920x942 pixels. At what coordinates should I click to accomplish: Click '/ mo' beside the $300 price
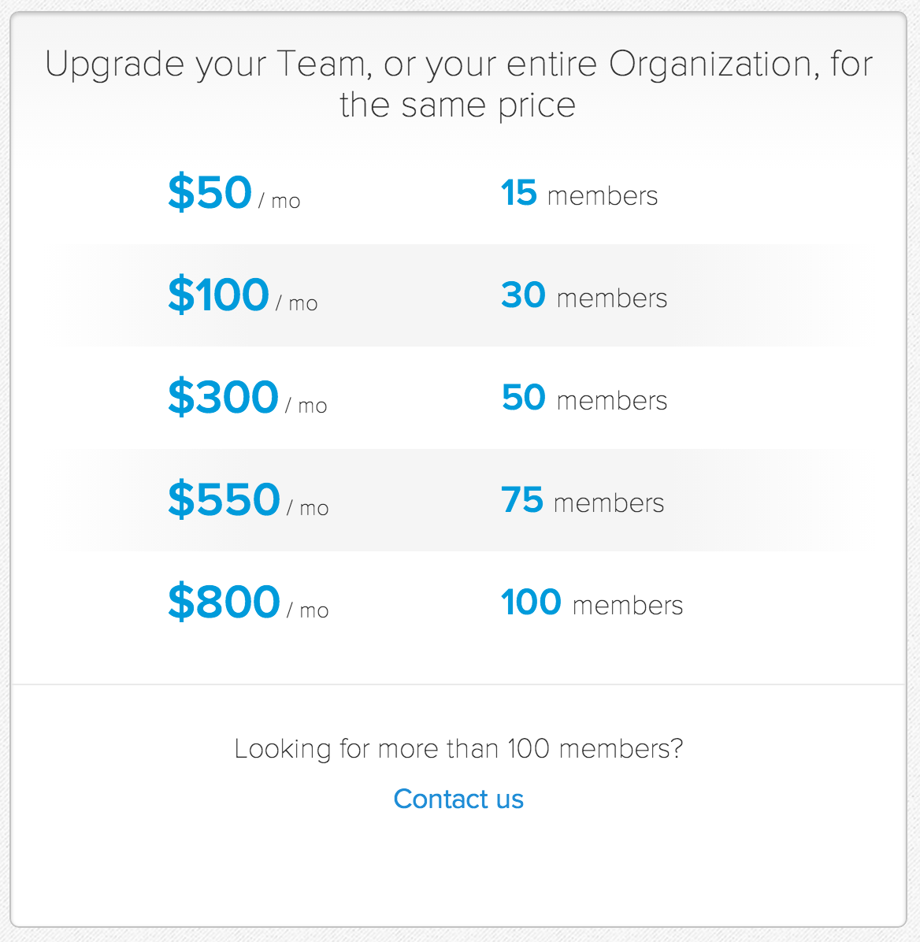tap(306, 406)
